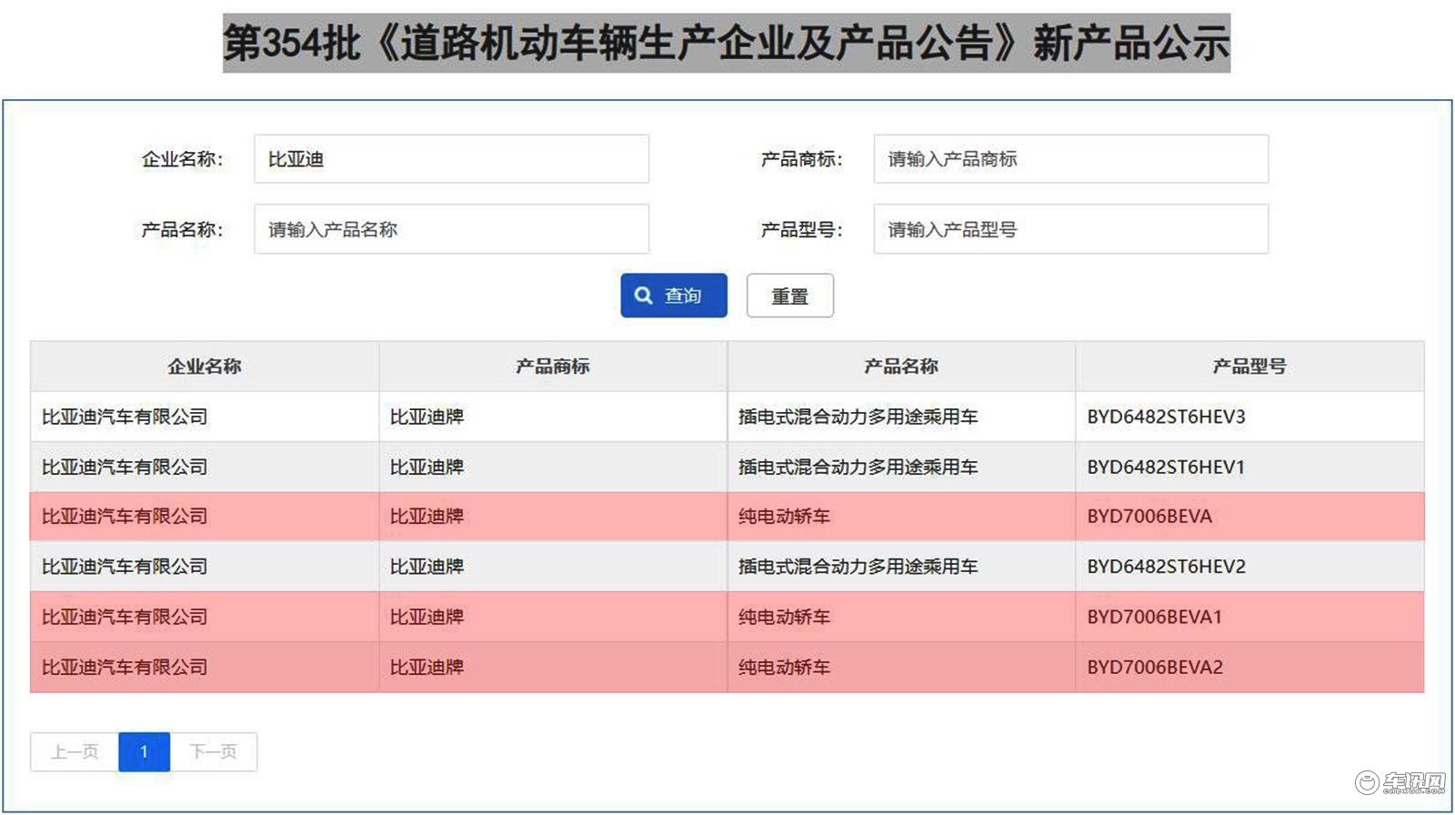Focus the 产品名称 input field
Image resolution: width=1455 pixels, height=815 pixels.
tap(451, 229)
